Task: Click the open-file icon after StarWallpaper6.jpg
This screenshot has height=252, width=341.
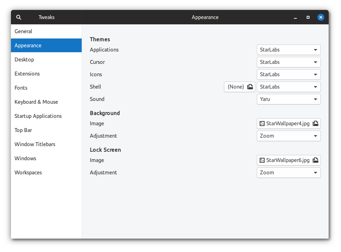Action: point(316,160)
